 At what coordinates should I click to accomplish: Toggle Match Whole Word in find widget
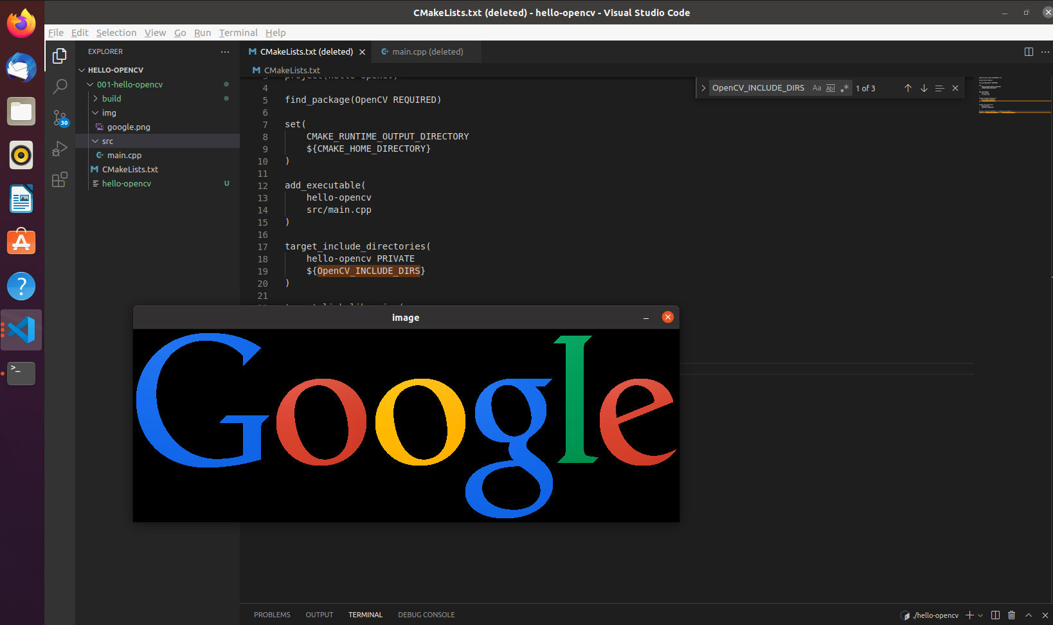point(831,88)
